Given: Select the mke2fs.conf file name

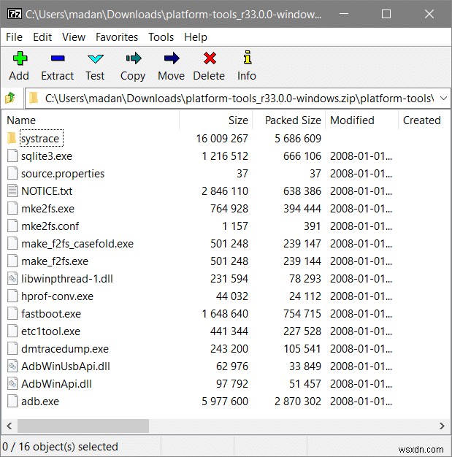Looking at the screenshot, I should pos(50,226).
